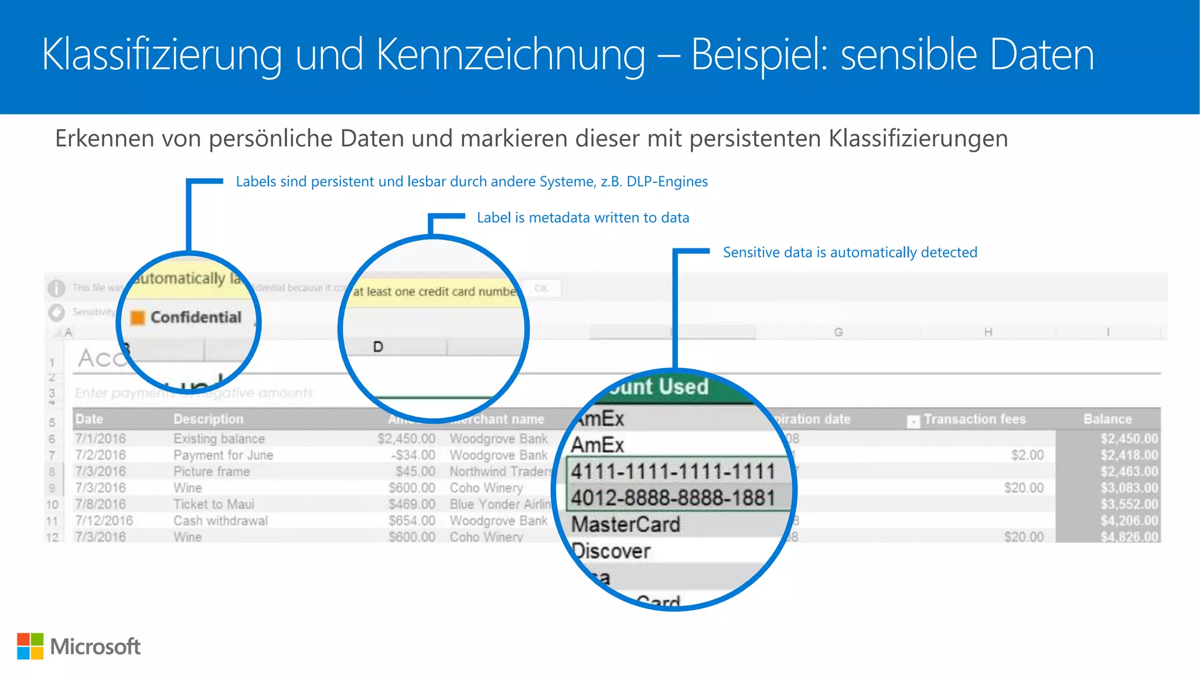Click the 'Enter payments as negative amounts' hint
The image size is (1200, 675).
(x=194, y=393)
